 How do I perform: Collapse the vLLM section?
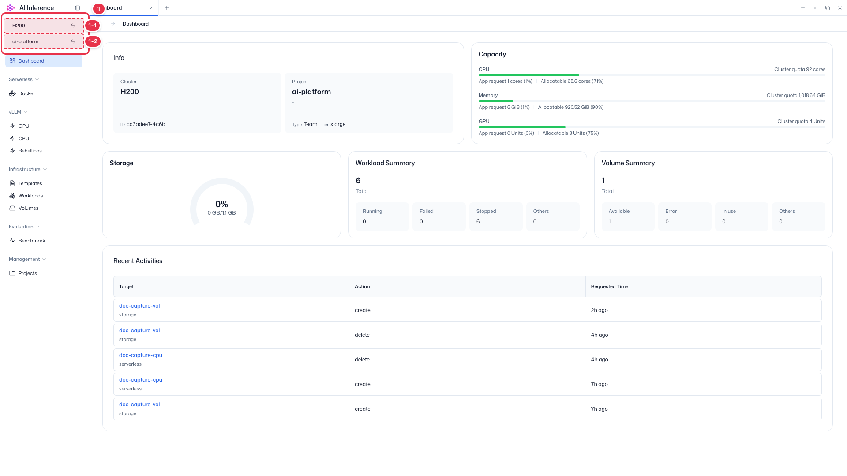click(x=18, y=112)
